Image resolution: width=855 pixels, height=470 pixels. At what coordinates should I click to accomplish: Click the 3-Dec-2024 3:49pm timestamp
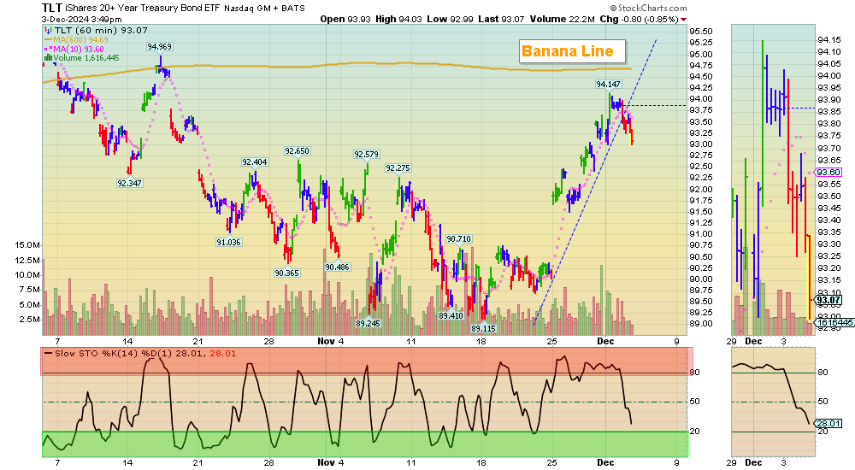pyautogui.click(x=82, y=19)
